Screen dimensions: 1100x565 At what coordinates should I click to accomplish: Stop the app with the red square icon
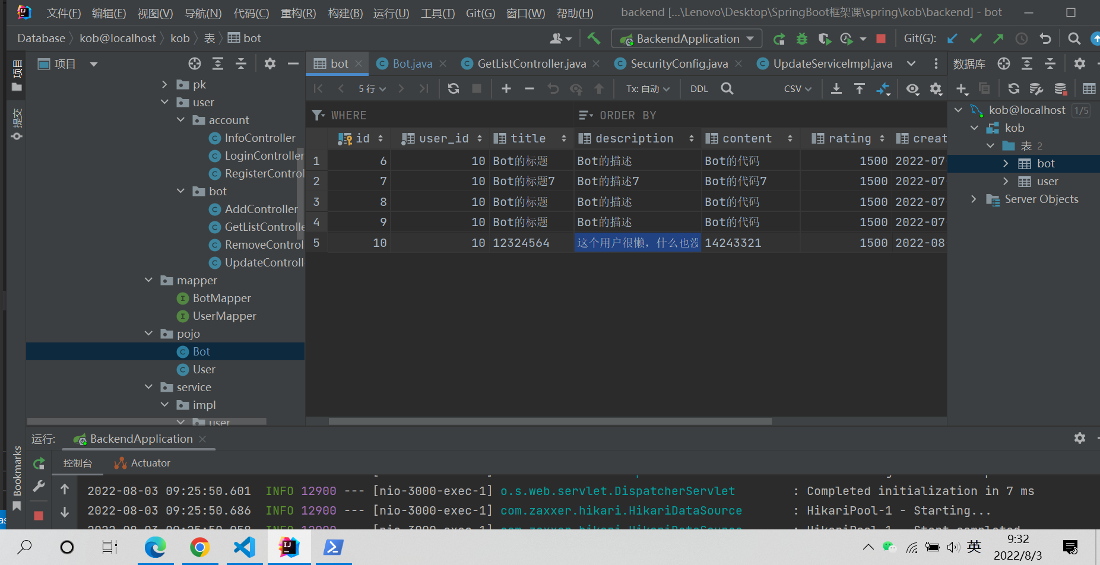click(881, 38)
